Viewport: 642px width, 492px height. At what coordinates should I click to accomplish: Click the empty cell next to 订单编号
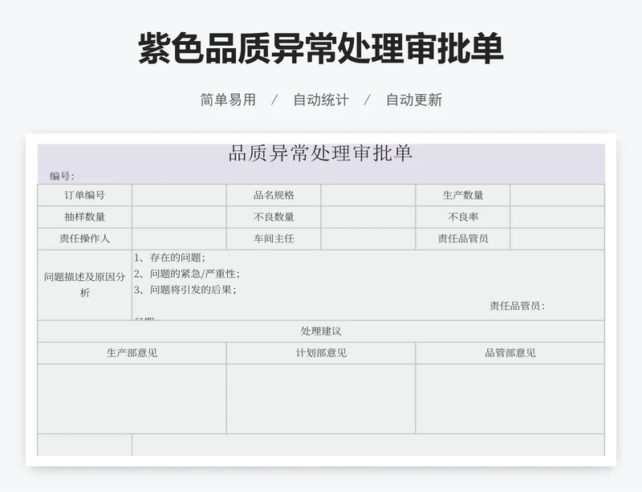pos(179,195)
